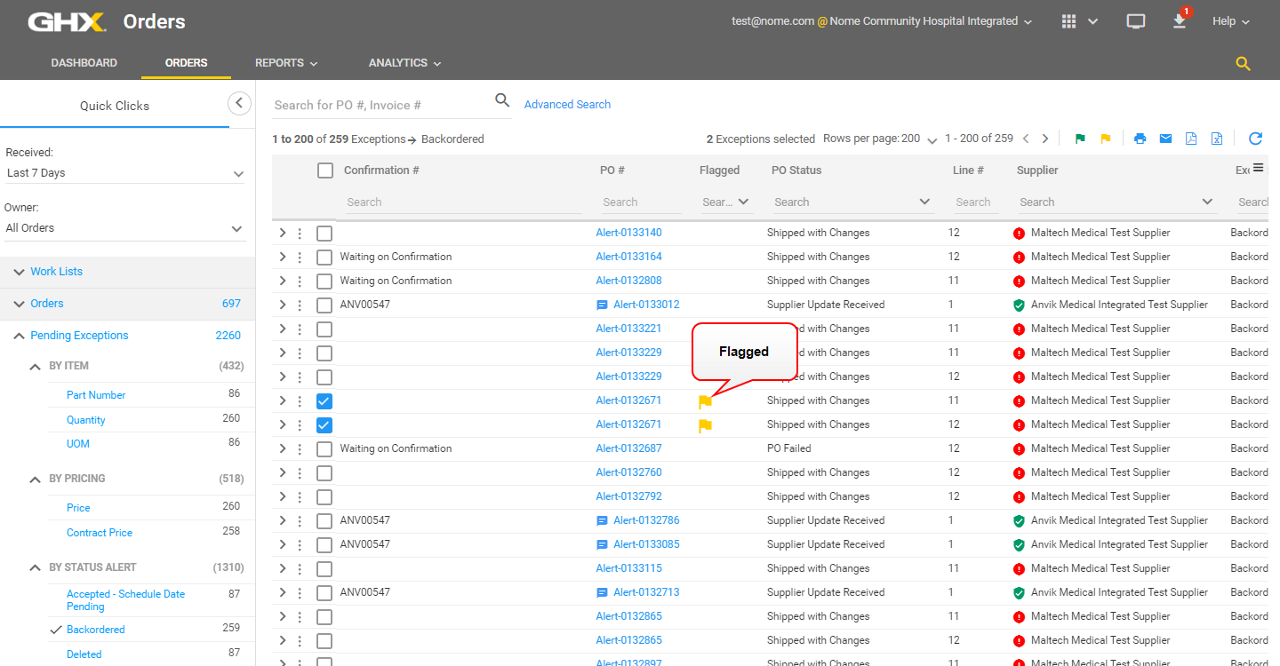The width and height of the screenshot is (1280, 666).
Task: Open the Help menu
Action: click(x=1231, y=21)
